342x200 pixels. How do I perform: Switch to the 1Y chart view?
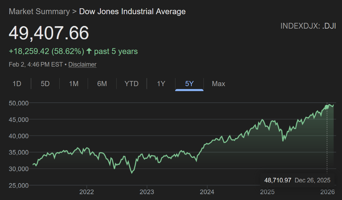[x=161, y=84]
